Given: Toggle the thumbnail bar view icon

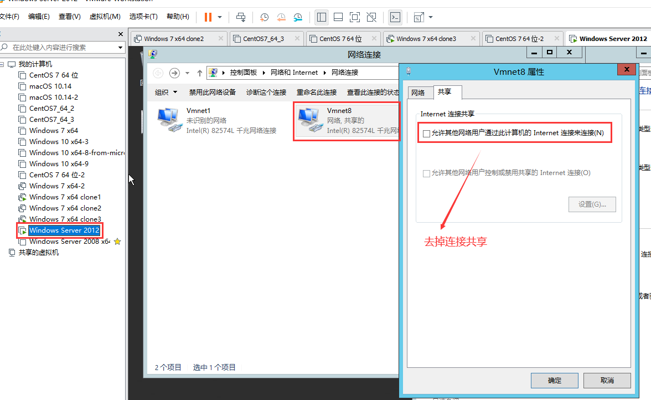Looking at the screenshot, I should (x=338, y=17).
